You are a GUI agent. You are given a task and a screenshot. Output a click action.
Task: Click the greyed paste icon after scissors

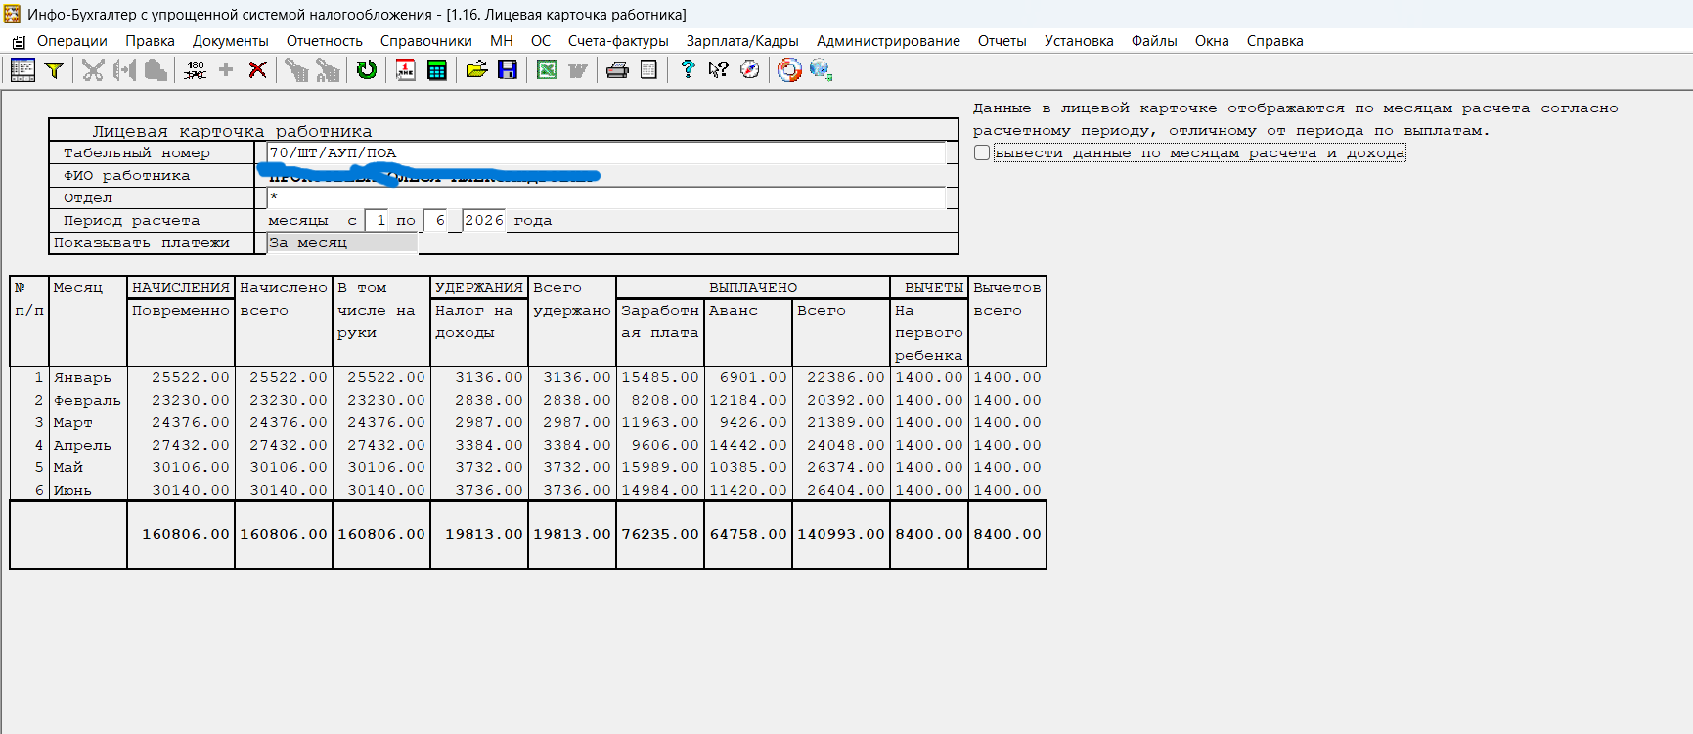(x=156, y=69)
